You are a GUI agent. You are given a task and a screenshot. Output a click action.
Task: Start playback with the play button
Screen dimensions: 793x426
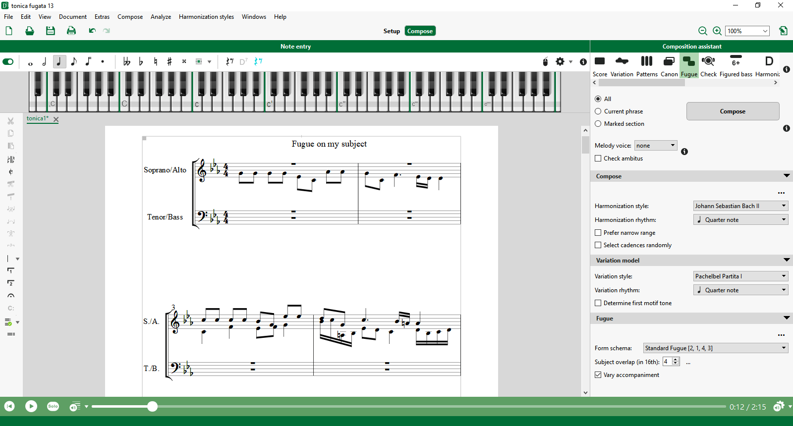click(x=31, y=406)
